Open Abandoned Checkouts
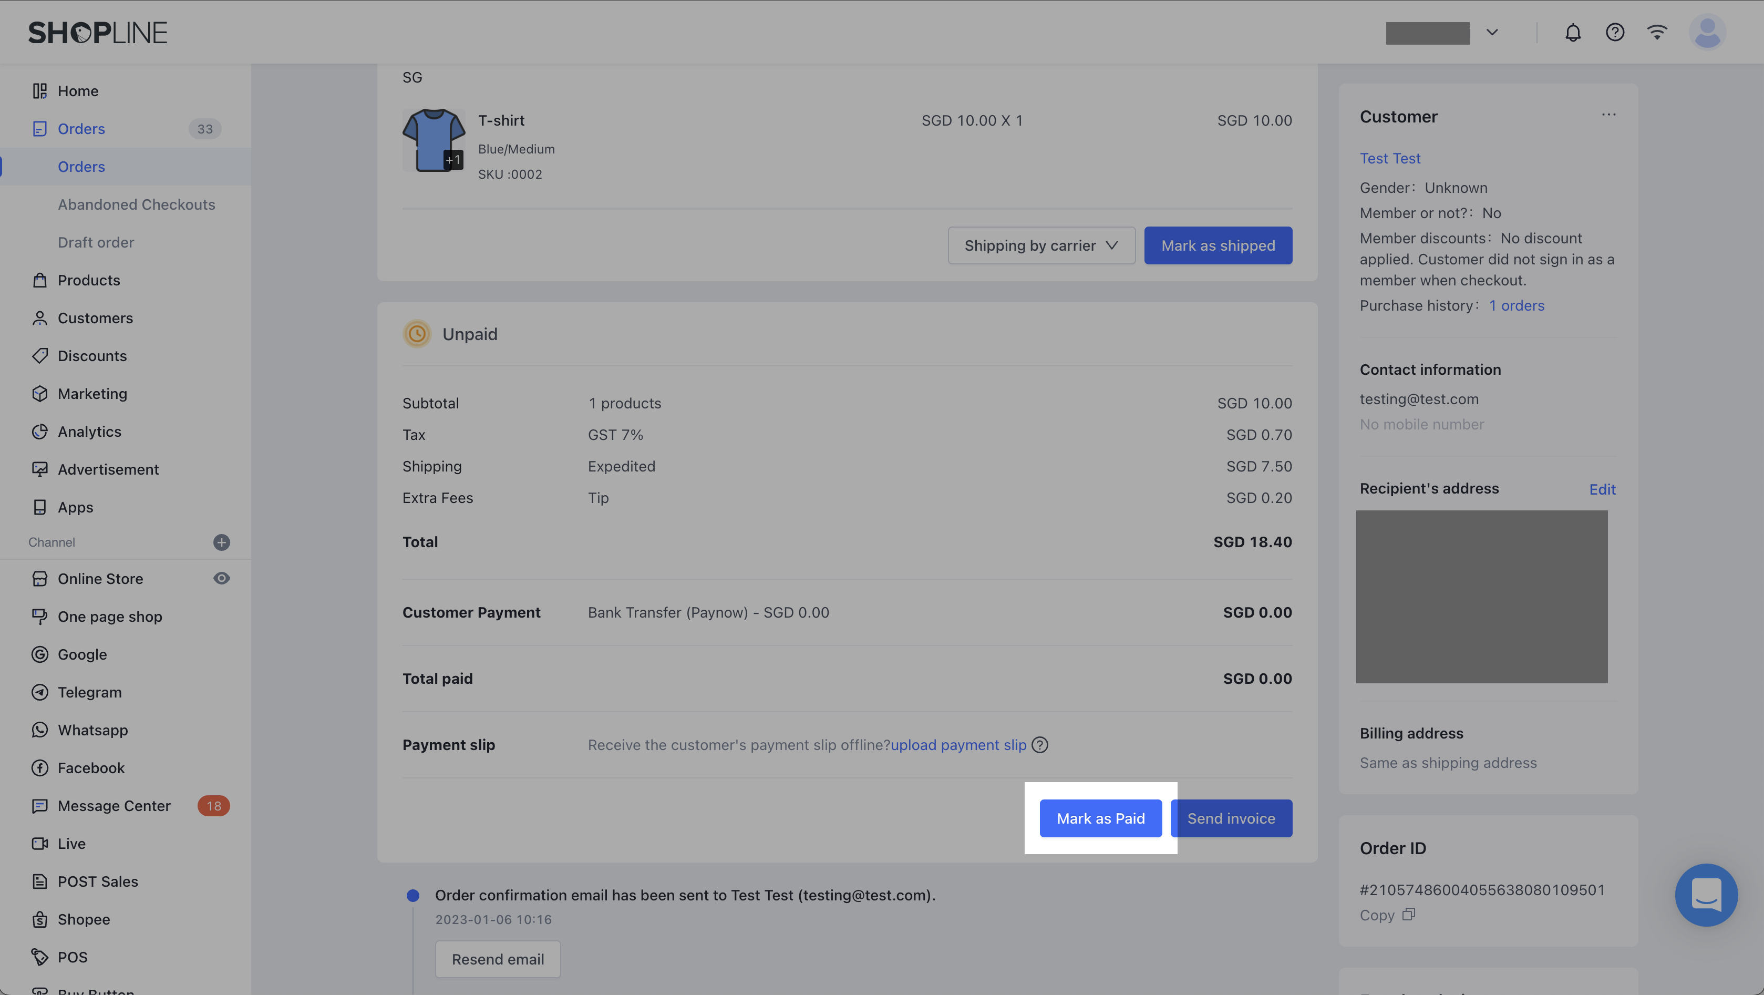1764x995 pixels. tap(136, 204)
